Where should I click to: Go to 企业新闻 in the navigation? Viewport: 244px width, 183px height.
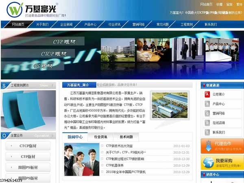[66, 24]
